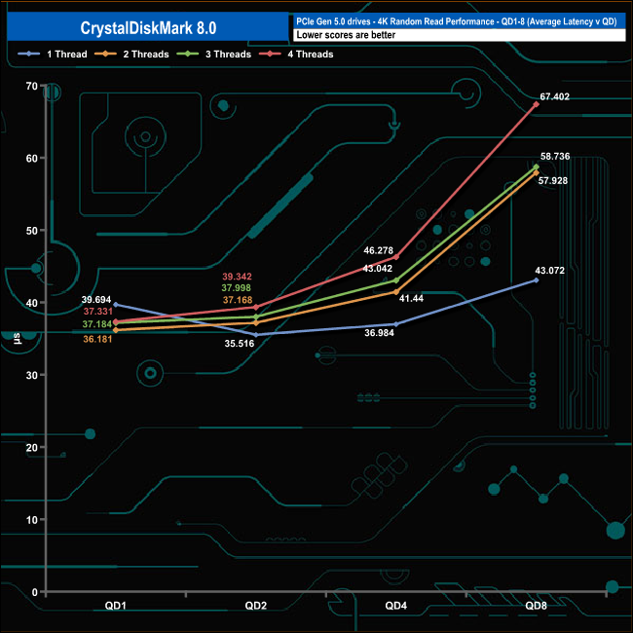Image resolution: width=633 pixels, height=633 pixels.
Task: Click the 2 Threads legend entry
Action: point(131,55)
